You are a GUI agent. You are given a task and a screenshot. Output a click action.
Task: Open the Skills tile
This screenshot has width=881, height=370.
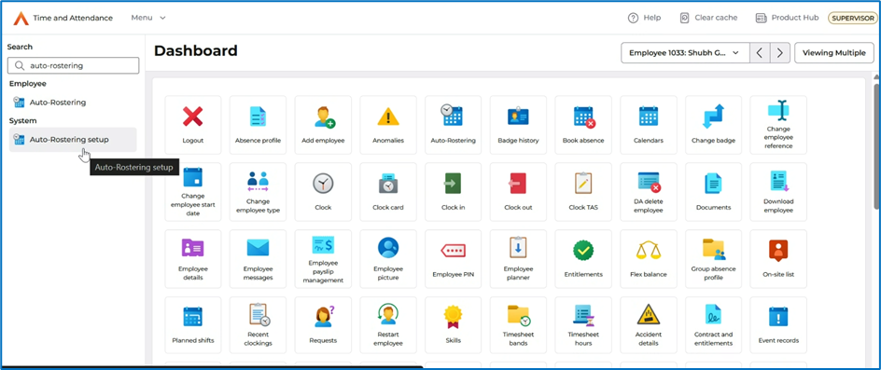[x=453, y=325]
